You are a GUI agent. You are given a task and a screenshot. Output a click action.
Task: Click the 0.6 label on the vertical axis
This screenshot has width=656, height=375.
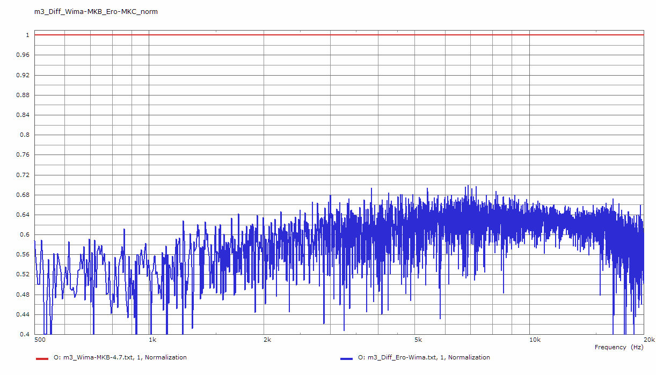25,235
